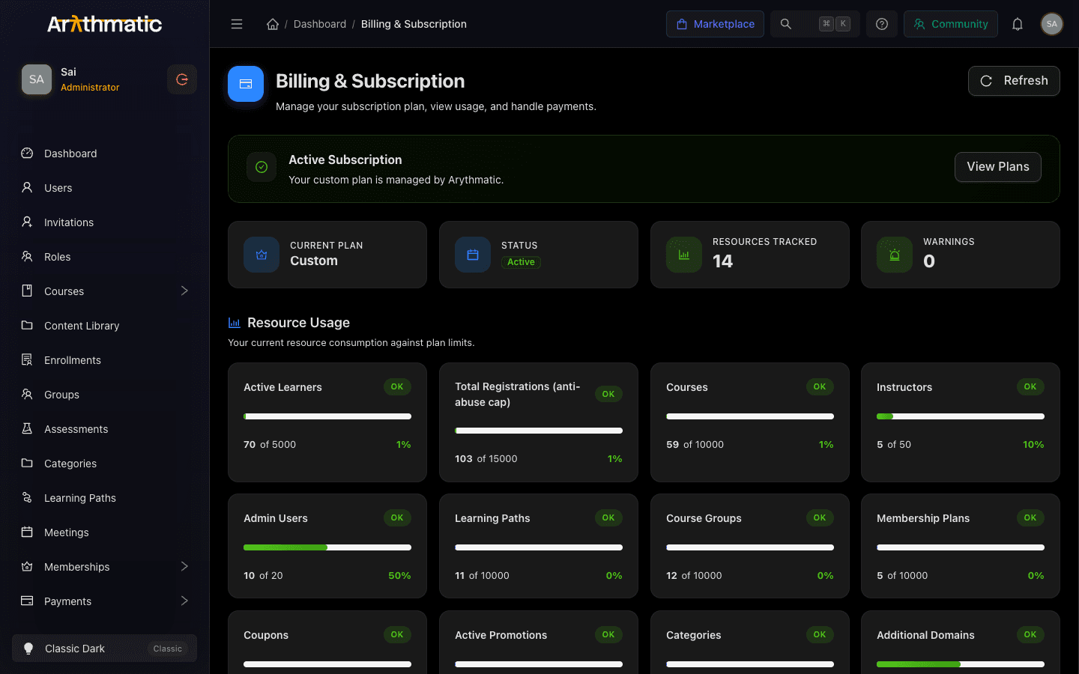Open the SA avatar in top bar
The image size is (1079, 674).
(1052, 24)
